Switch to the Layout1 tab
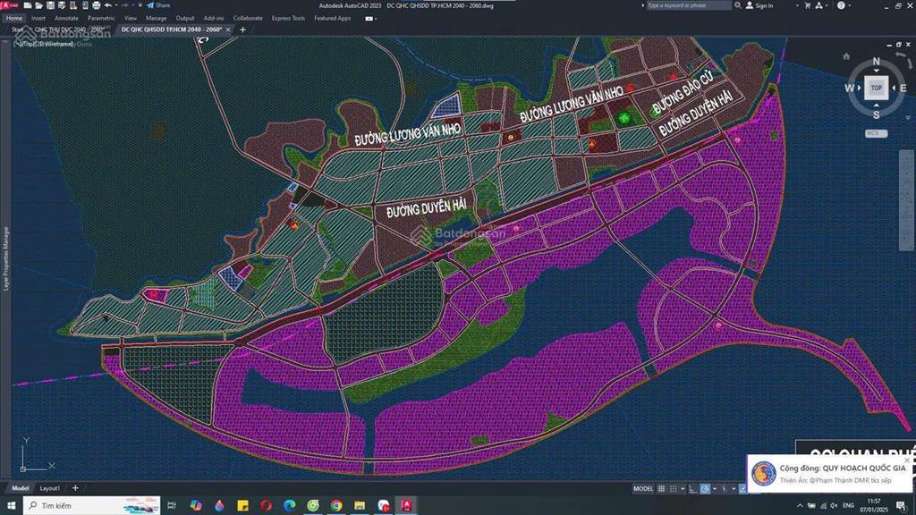This screenshot has height=515, width=916. [50, 488]
